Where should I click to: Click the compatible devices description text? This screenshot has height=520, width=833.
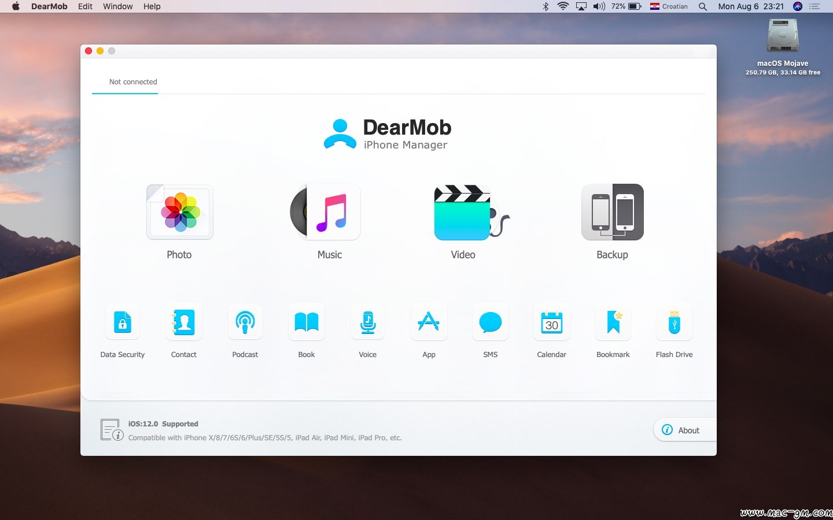pyautogui.click(x=265, y=437)
